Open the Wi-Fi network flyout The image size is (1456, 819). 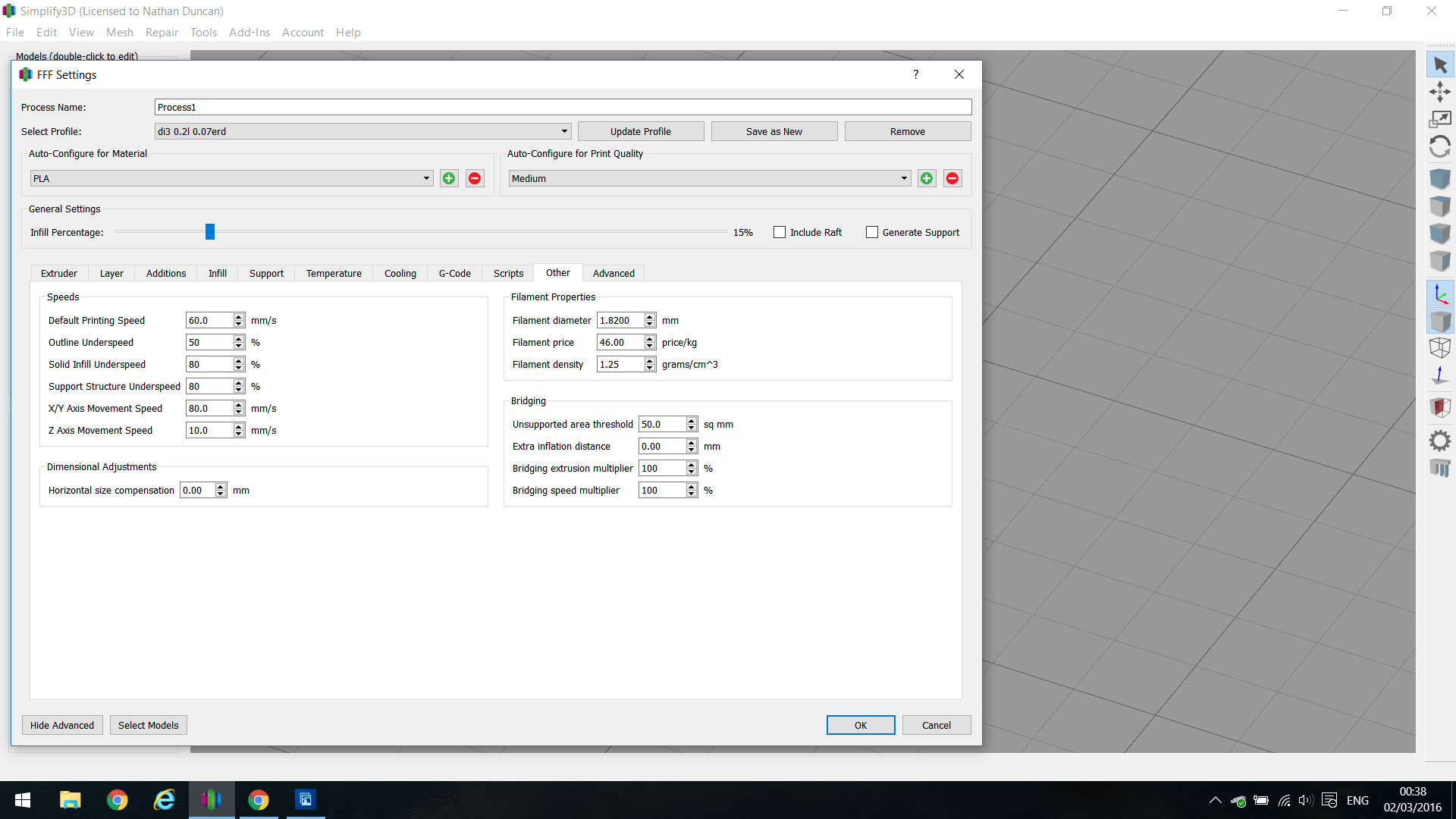1284,800
